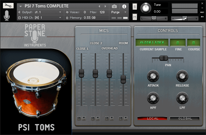Toggle AUX sends view

(x=202, y=12)
